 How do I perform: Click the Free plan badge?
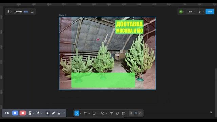coord(26,12)
